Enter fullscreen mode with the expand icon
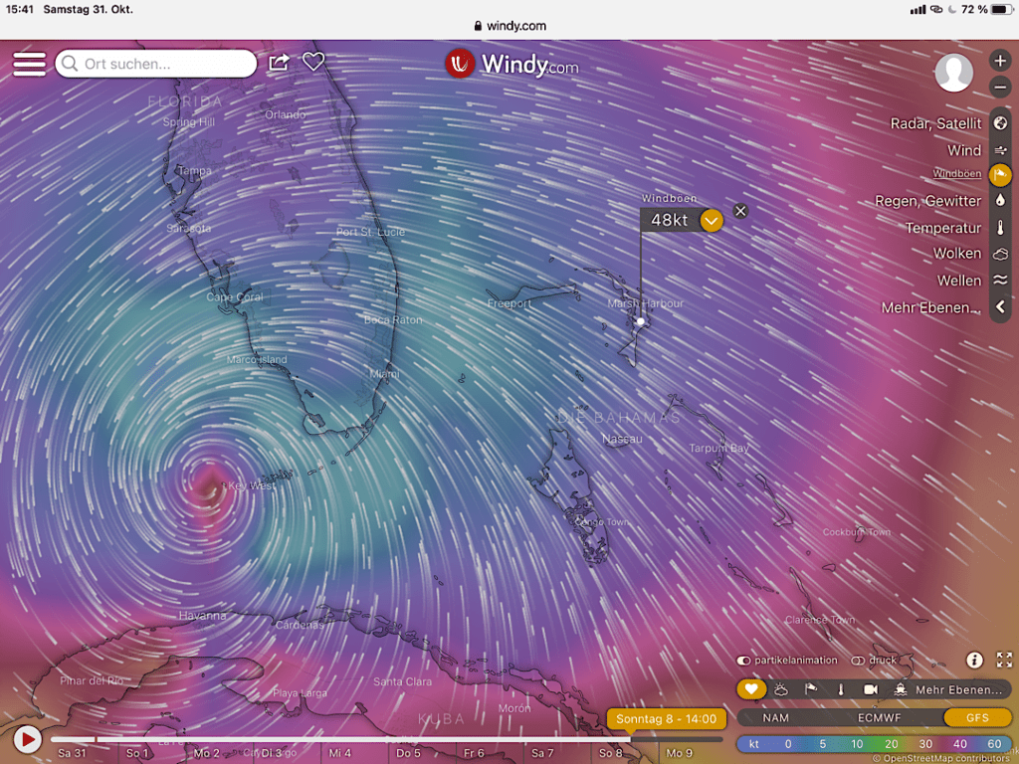Screen dimensions: 1019x764 tap(1003, 660)
